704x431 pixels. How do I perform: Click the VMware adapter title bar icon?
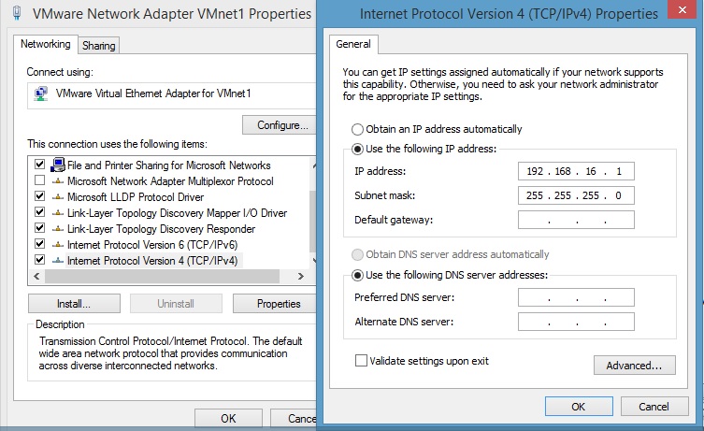(x=18, y=14)
